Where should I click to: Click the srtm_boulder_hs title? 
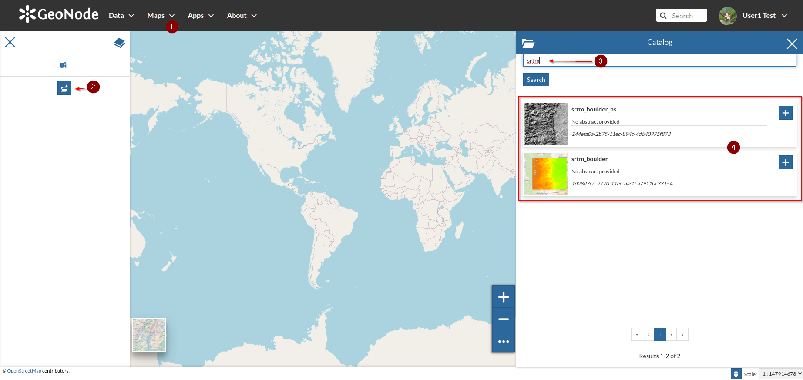pyautogui.click(x=594, y=109)
